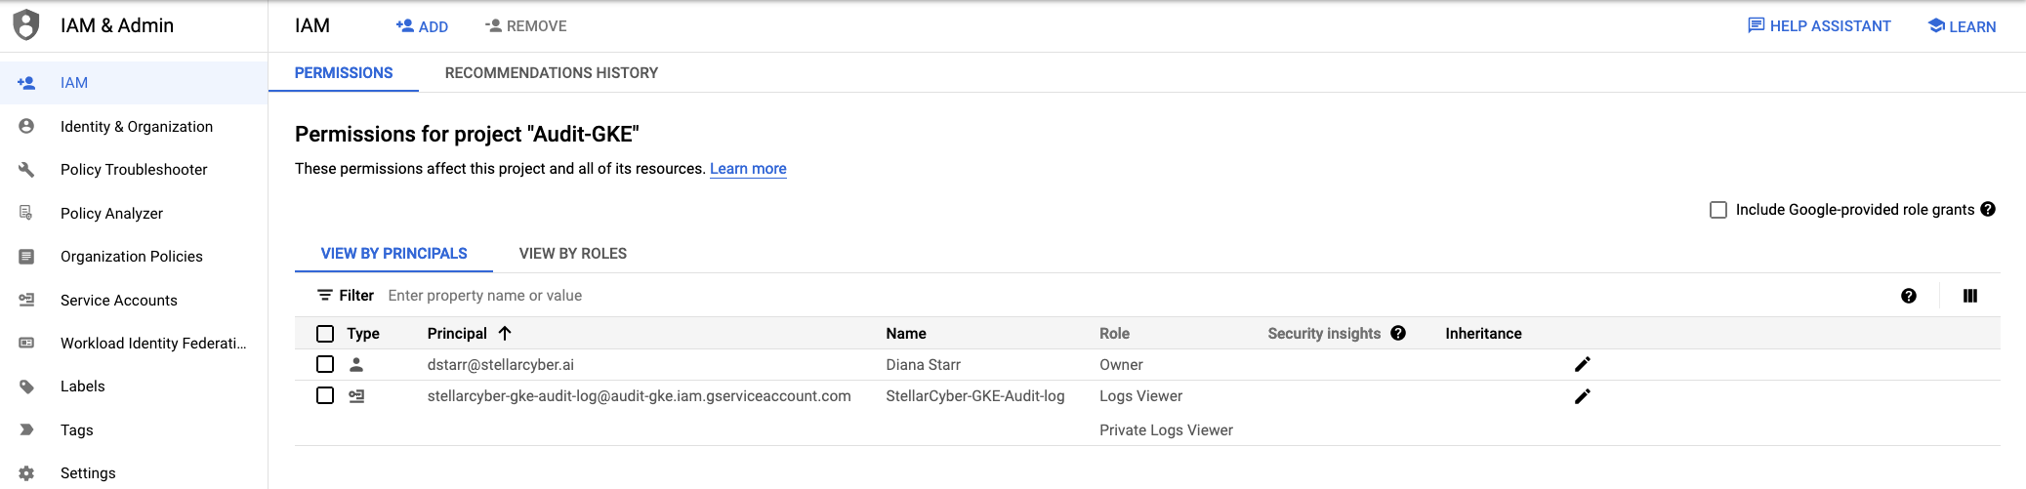This screenshot has height=489, width=2026.
Task: Switch to Recommendations History tab
Action: (x=551, y=73)
